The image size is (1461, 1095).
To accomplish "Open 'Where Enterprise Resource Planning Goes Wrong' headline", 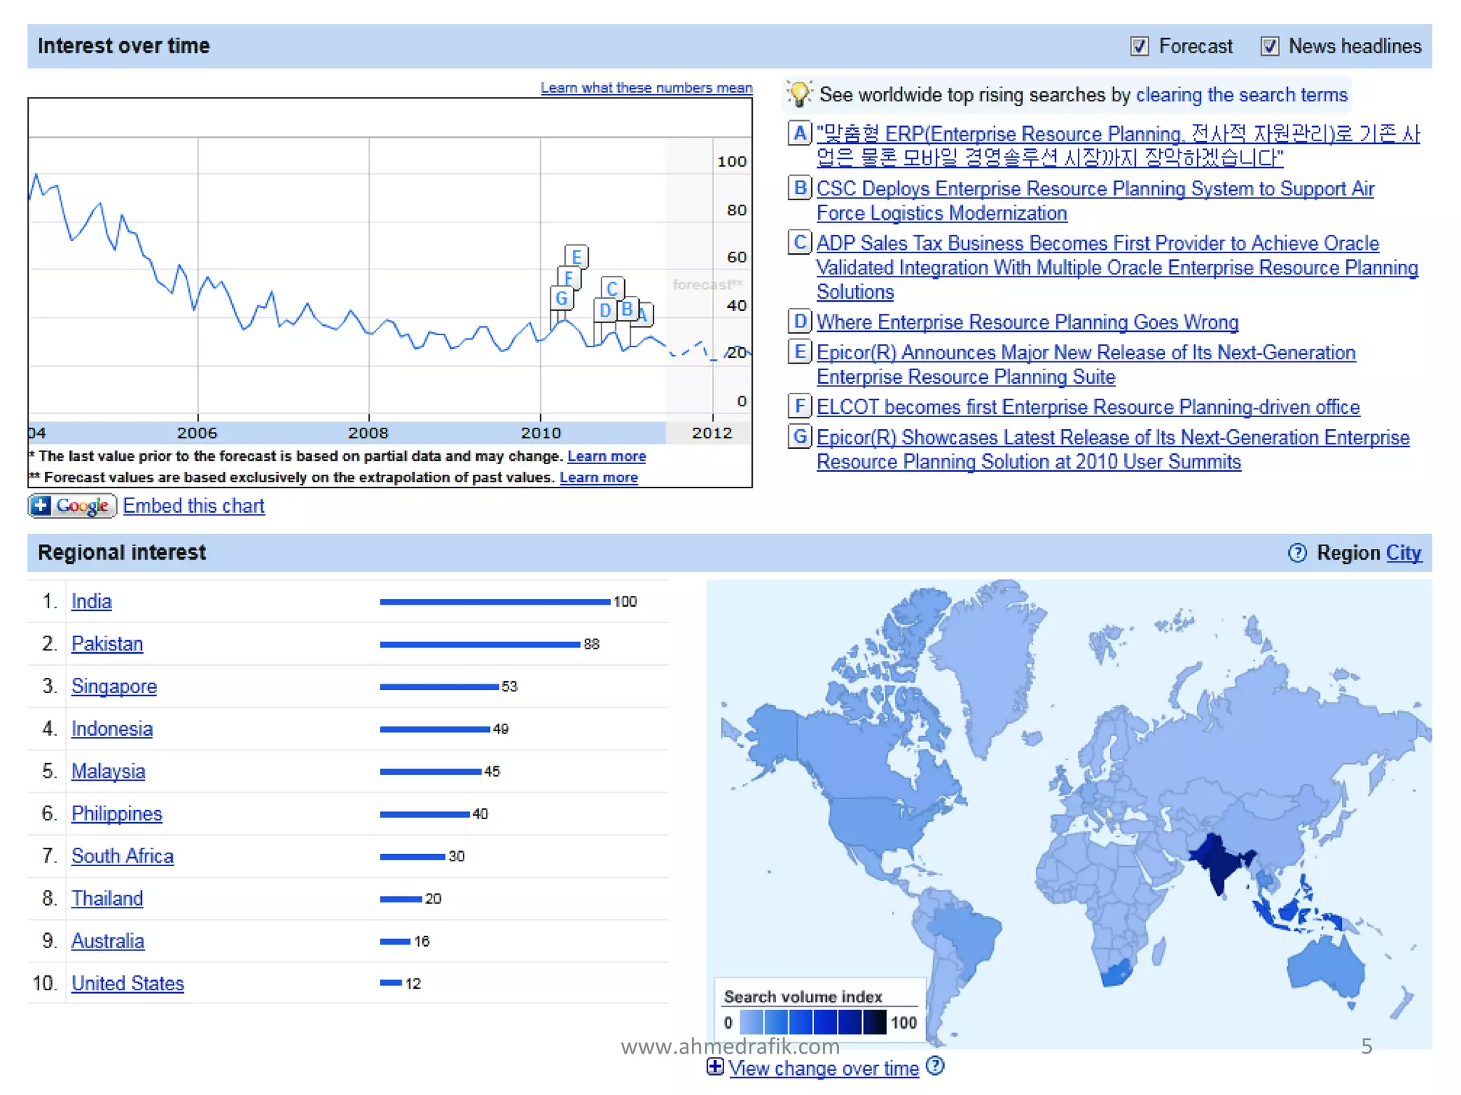I will click(1027, 322).
